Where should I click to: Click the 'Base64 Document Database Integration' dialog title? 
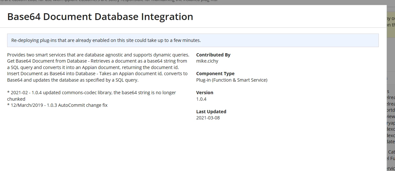[x=100, y=16]
